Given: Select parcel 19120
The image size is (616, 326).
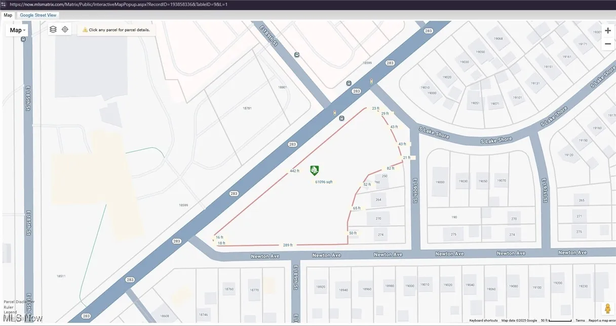Looking at the screenshot, I should (568, 155).
